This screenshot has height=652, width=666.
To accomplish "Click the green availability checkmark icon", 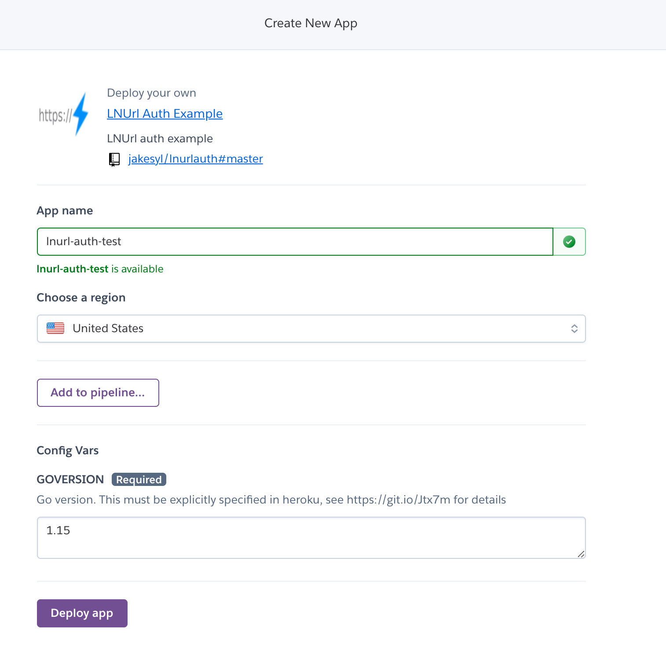I will point(569,242).
